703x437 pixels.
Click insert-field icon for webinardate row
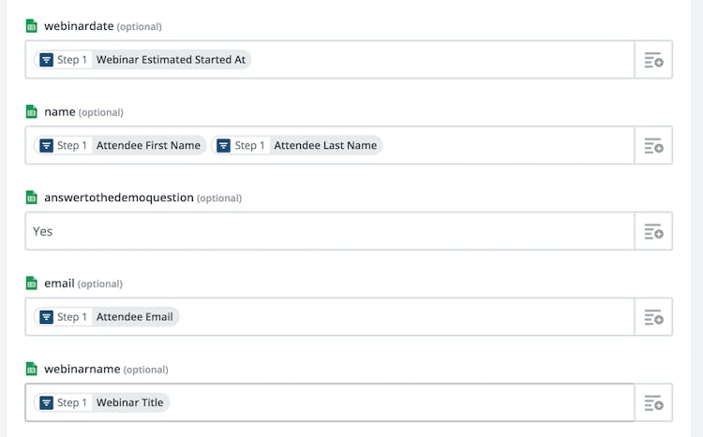[653, 60]
